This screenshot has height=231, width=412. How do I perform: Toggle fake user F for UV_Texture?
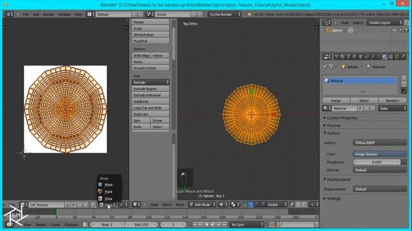pos(73,205)
